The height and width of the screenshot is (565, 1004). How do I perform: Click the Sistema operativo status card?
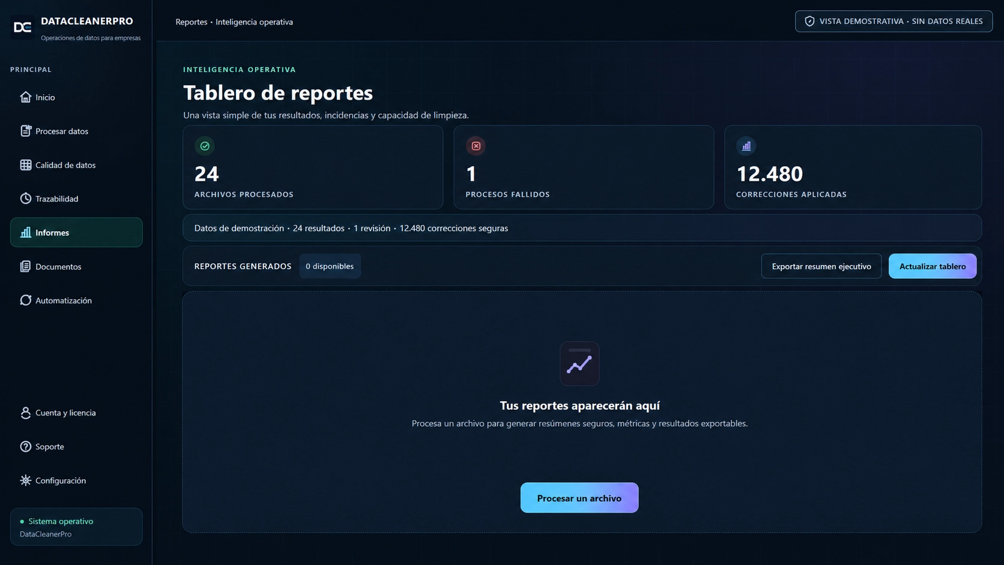coord(76,527)
